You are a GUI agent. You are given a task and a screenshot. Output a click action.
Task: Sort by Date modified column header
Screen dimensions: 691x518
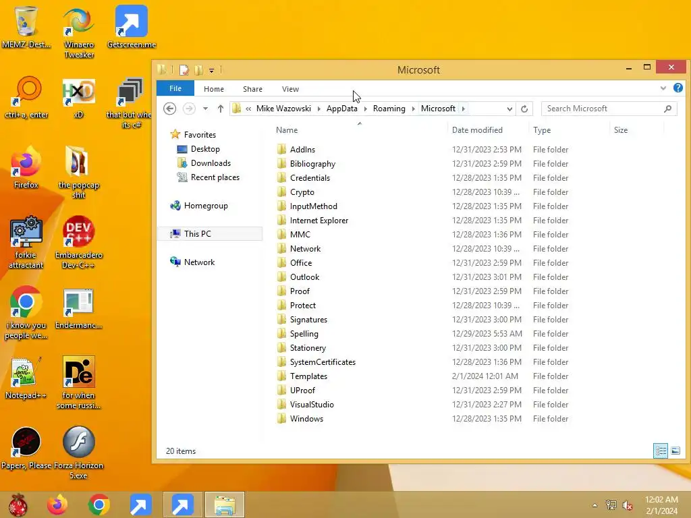click(x=489, y=130)
